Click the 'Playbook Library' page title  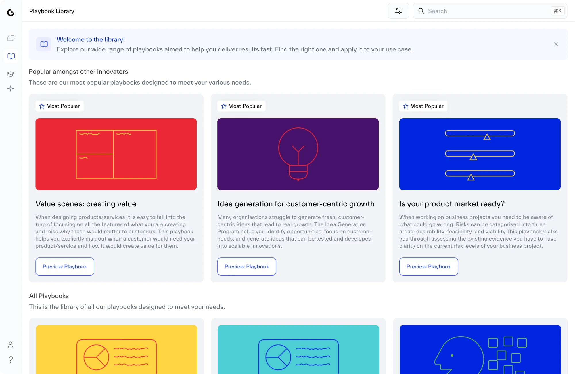pos(52,11)
